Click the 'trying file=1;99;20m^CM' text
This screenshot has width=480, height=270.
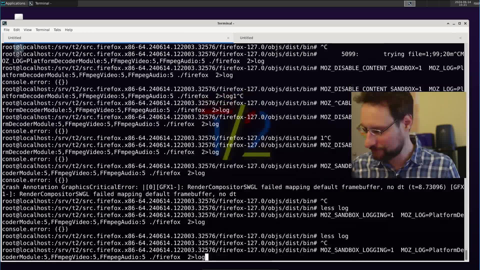tap(423, 54)
